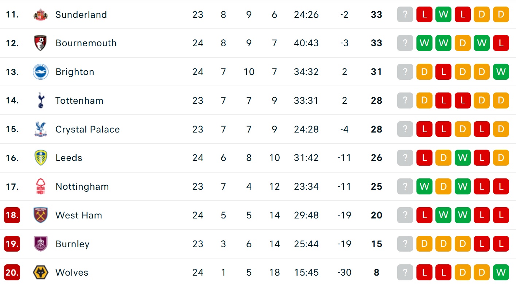
Task: Click the Nottingham Forest tree crest
Action: click(40, 186)
